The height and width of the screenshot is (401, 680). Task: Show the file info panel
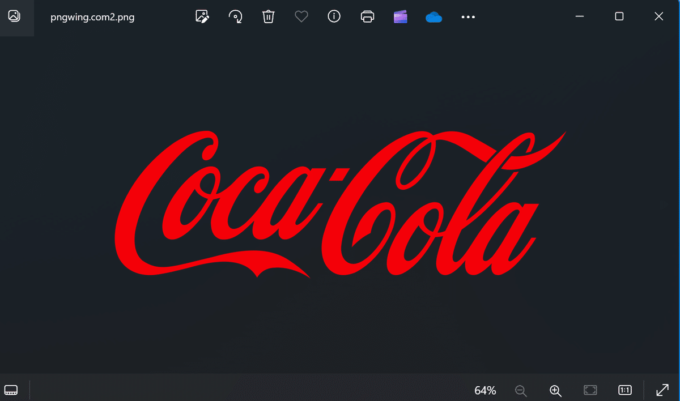(334, 17)
